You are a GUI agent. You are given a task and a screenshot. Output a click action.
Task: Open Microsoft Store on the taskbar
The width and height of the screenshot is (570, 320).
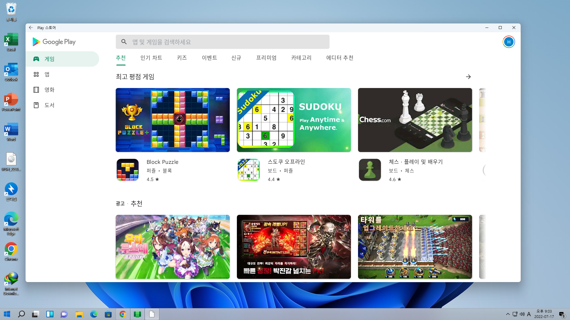tap(108, 314)
